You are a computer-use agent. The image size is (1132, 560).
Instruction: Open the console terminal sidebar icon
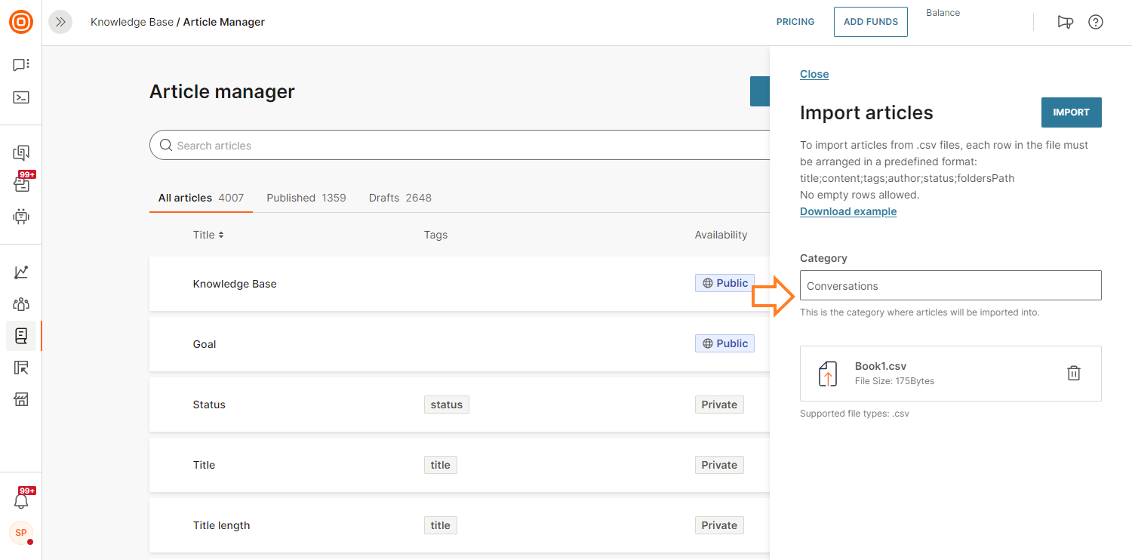pos(21,97)
